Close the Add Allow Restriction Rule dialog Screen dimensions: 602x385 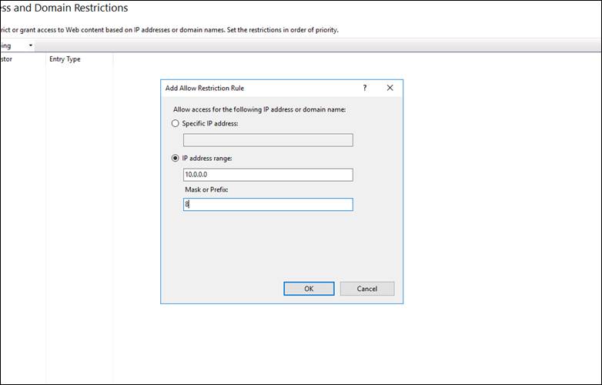pyautogui.click(x=390, y=88)
